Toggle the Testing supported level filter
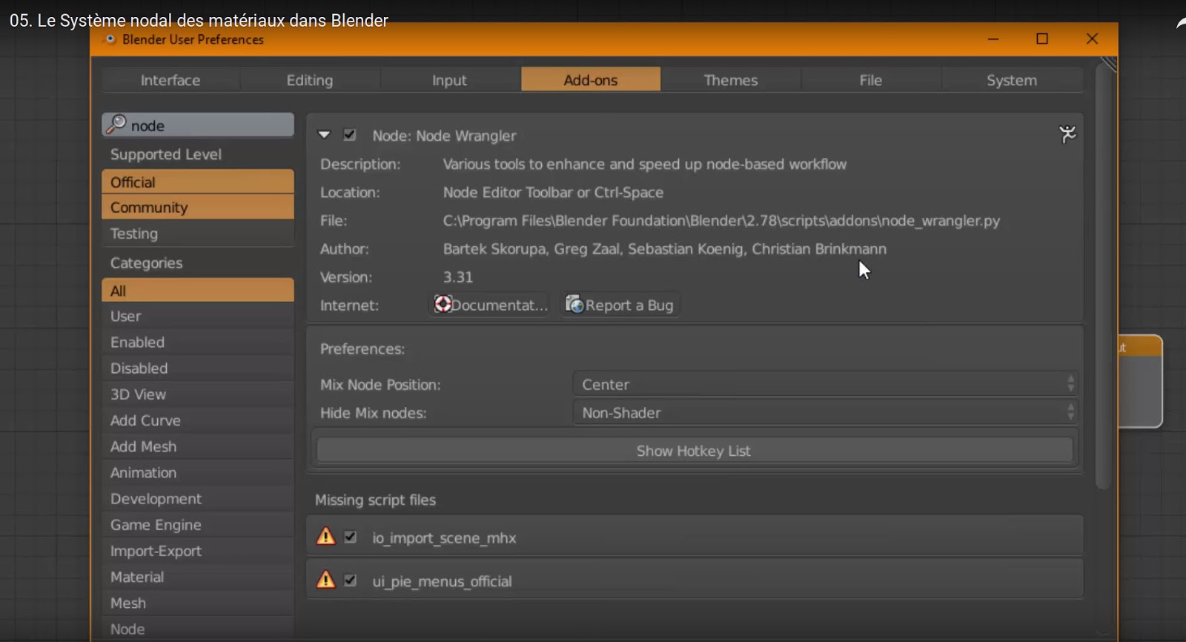The height and width of the screenshot is (642, 1186). [x=198, y=234]
